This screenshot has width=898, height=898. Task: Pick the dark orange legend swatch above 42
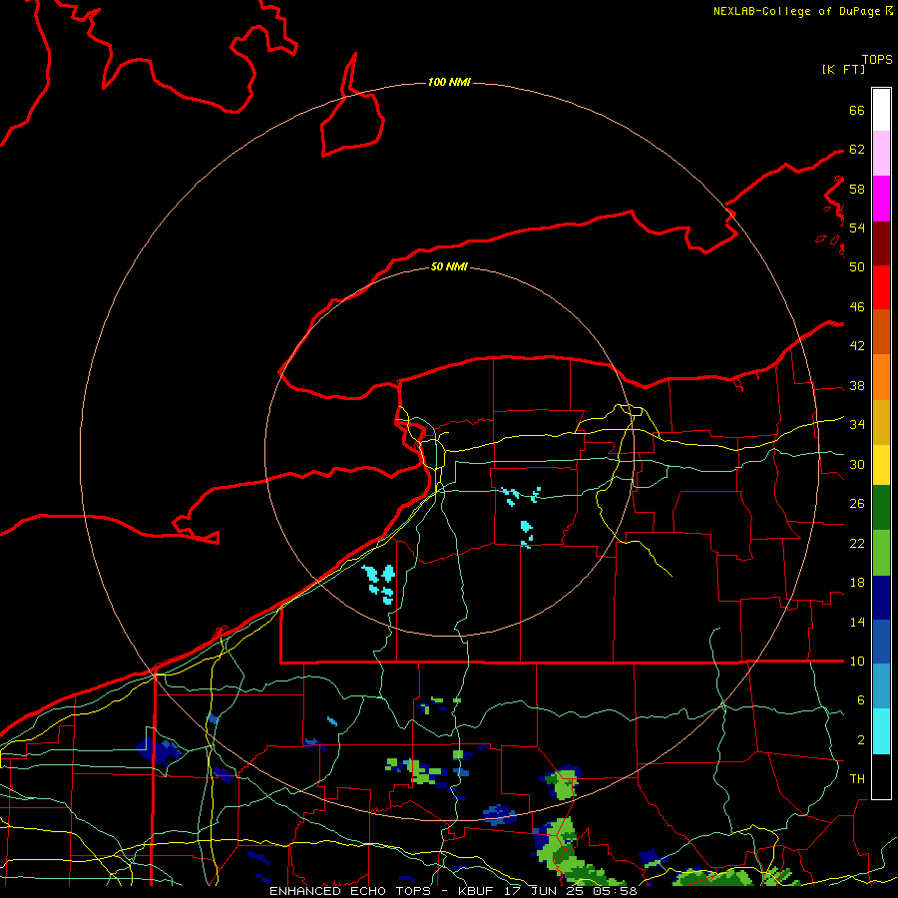[881, 331]
